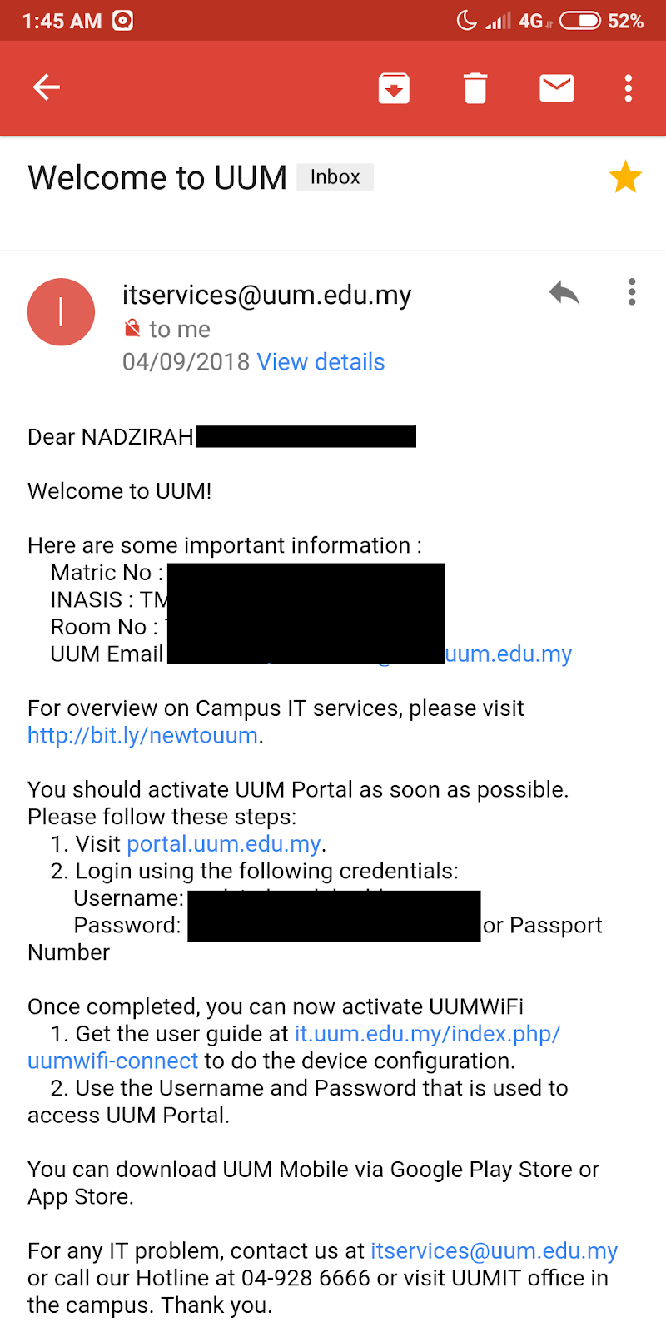Image resolution: width=666 pixels, height=1332 pixels.
Task: Open the top toolbar overflow menu
Action: [629, 87]
